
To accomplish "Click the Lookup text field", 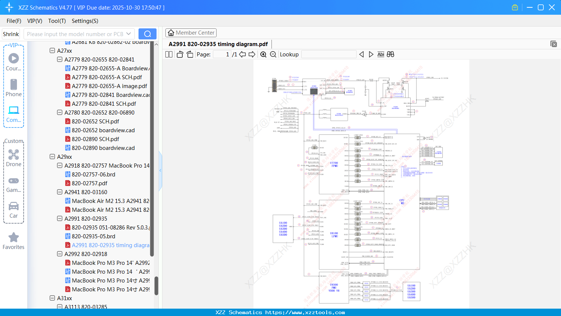I will tap(329, 55).
